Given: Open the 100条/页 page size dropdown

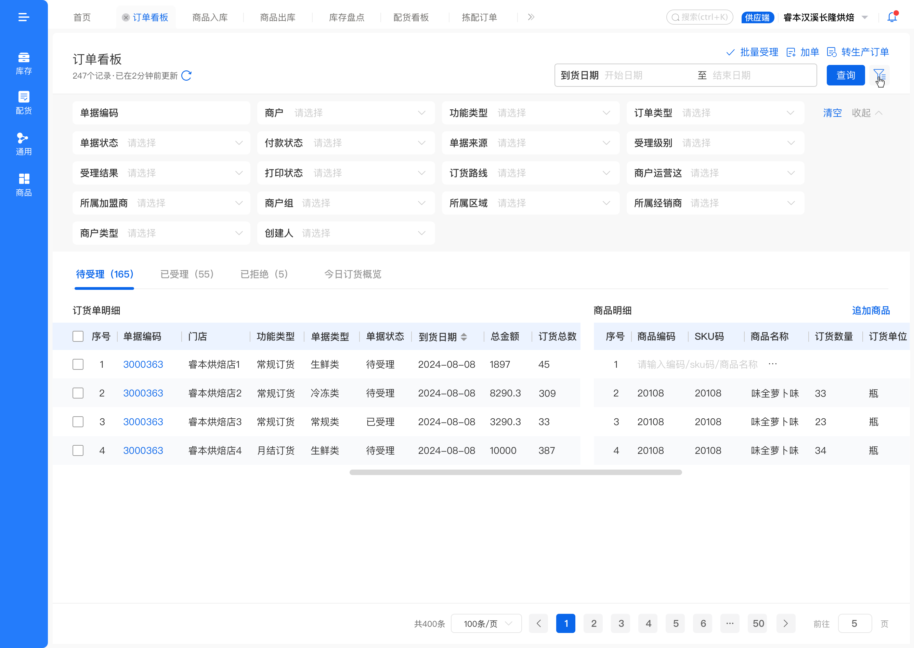Looking at the screenshot, I should (486, 623).
